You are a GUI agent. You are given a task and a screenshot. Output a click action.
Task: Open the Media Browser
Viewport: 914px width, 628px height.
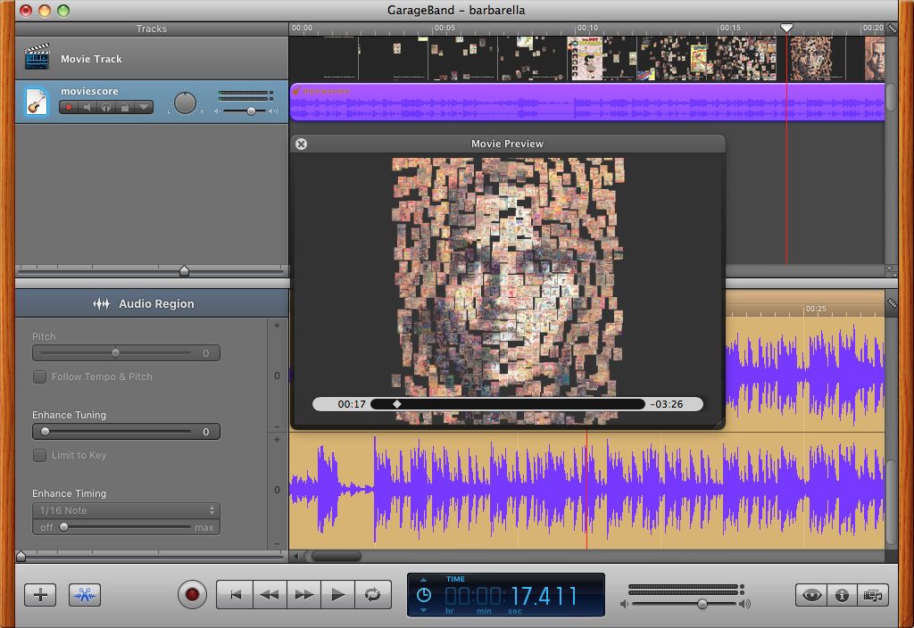tap(873, 595)
